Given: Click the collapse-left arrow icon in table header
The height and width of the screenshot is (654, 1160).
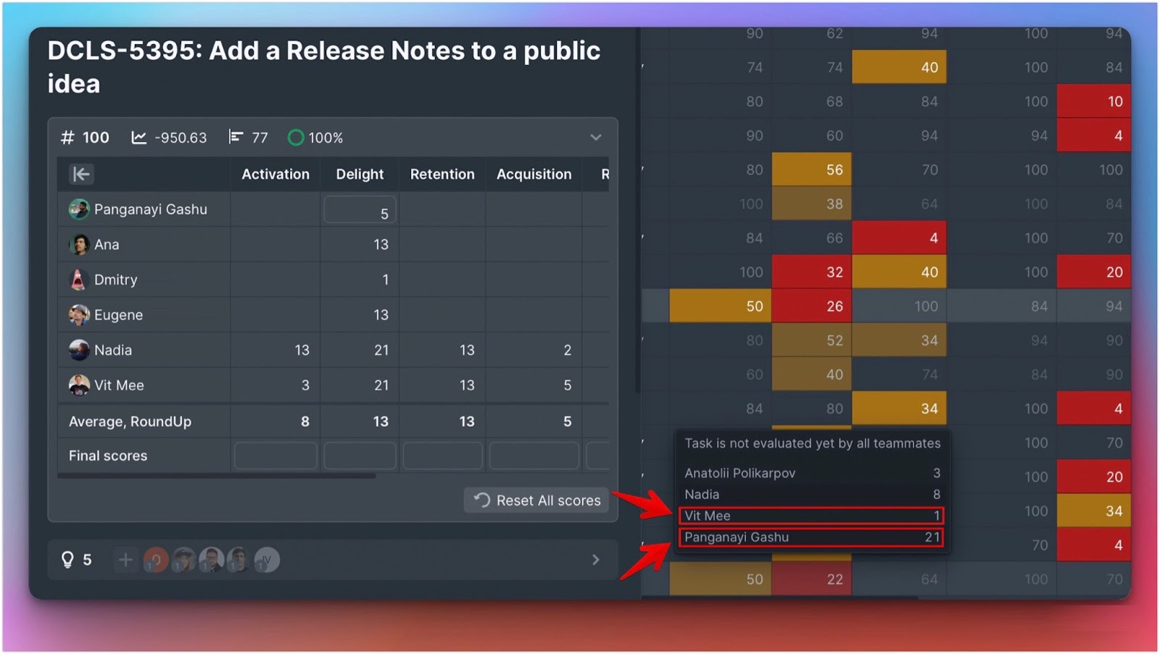Looking at the screenshot, I should [x=81, y=174].
